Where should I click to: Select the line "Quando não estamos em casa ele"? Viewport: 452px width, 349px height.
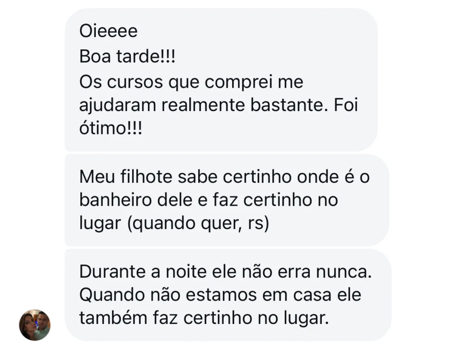pyautogui.click(x=220, y=295)
